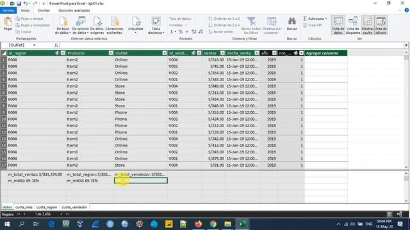Open File Explorer from the taskbar
This screenshot has height=230, width=410.
coord(228,224)
